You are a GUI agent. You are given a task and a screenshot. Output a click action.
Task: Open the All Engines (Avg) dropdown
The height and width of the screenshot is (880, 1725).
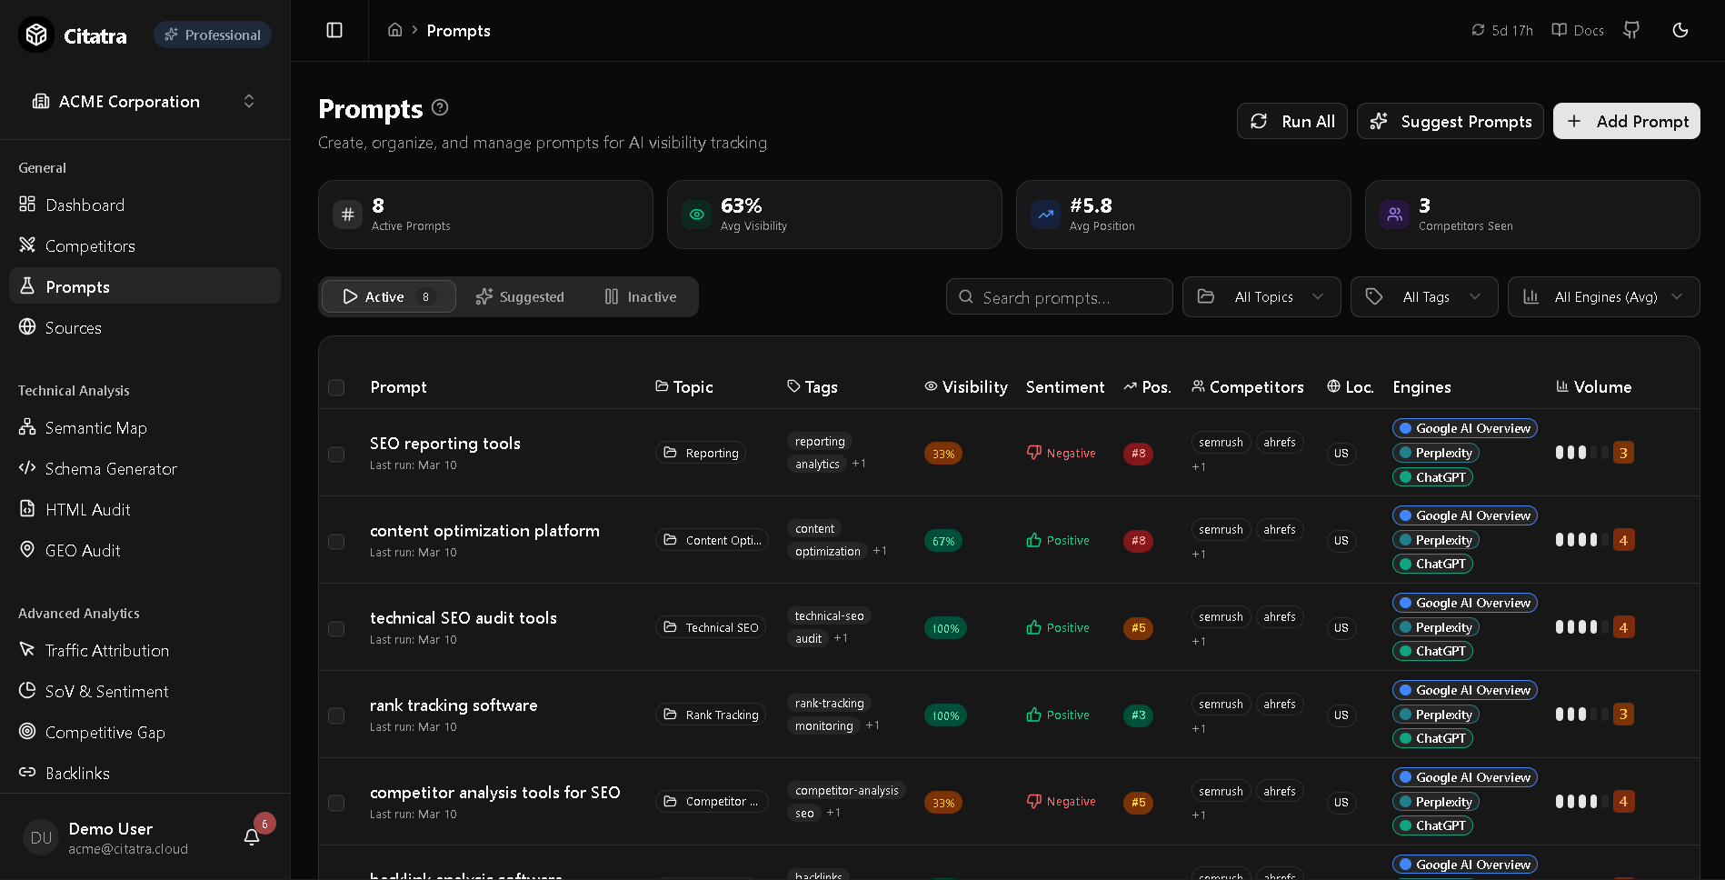1604,296
